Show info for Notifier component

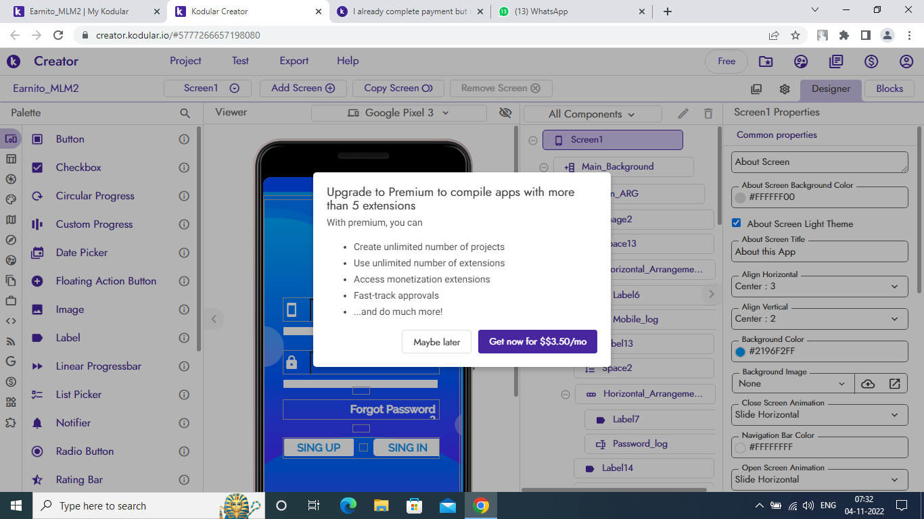(x=184, y=423)
